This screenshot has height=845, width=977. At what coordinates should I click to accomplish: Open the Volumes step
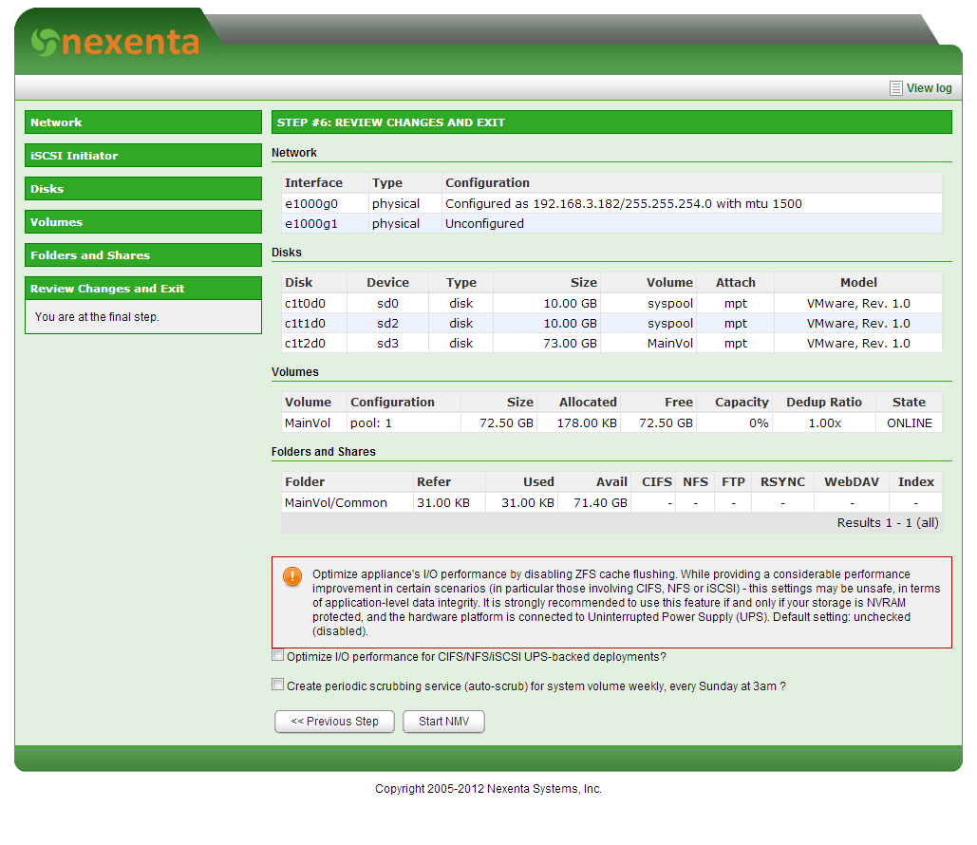pyautogui.click(x=143, y=222)
